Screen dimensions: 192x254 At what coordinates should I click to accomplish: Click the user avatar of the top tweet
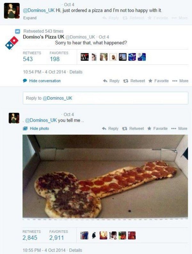click(x=12, y=11)
